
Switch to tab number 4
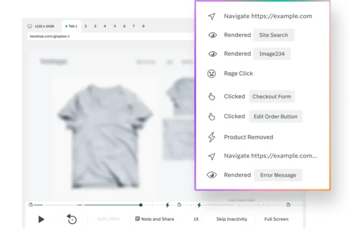[x=105, y=27]
